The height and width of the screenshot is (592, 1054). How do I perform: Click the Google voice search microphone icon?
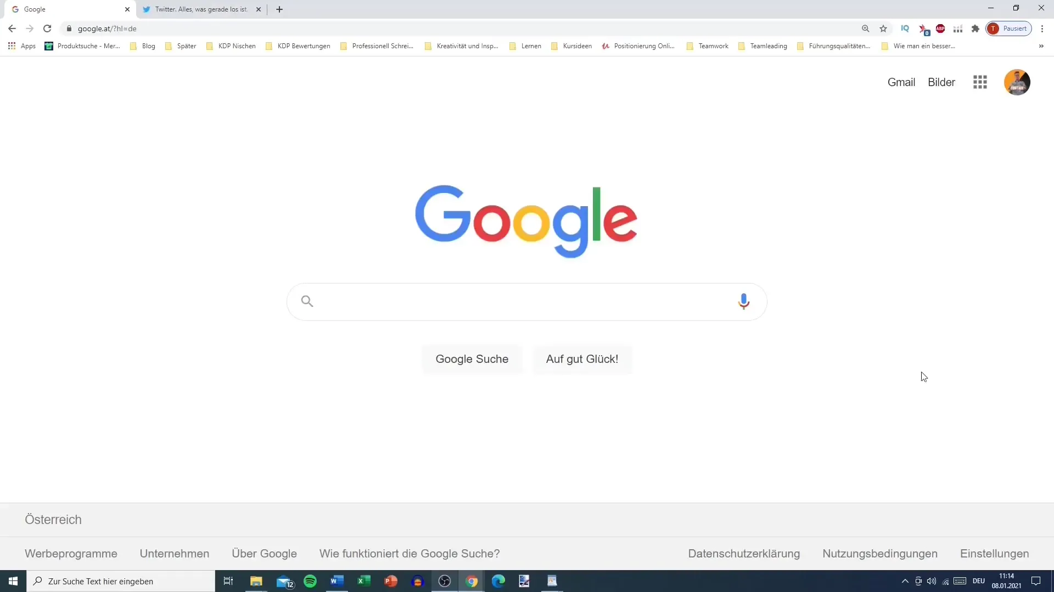[x=744, y=301]
